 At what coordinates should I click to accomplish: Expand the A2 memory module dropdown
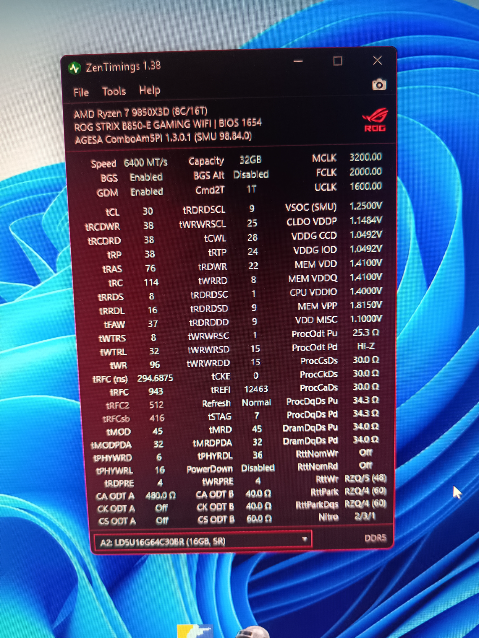[x=203, y=541]
